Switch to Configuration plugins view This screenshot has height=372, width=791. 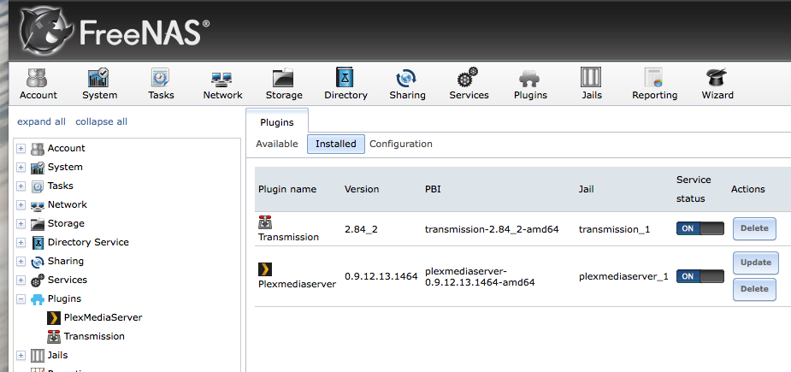click(x=401, y=144)
